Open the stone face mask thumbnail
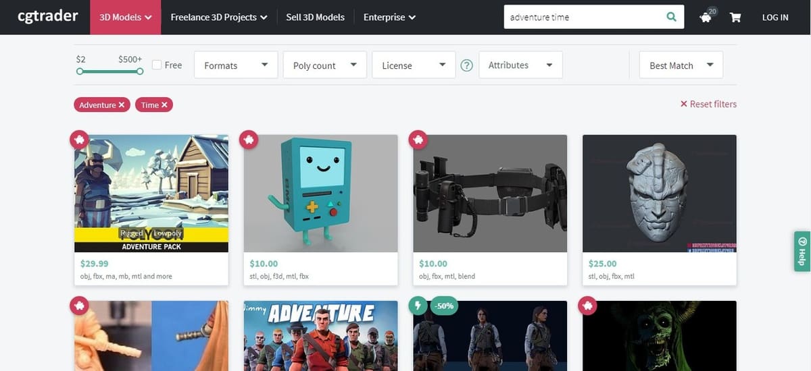This screenshot has width=811, height=371. click(x=660, y=193)
